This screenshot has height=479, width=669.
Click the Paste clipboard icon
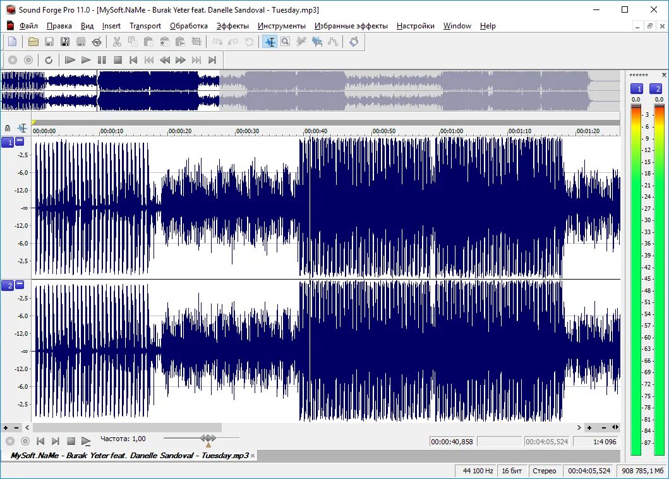(148, 42)
